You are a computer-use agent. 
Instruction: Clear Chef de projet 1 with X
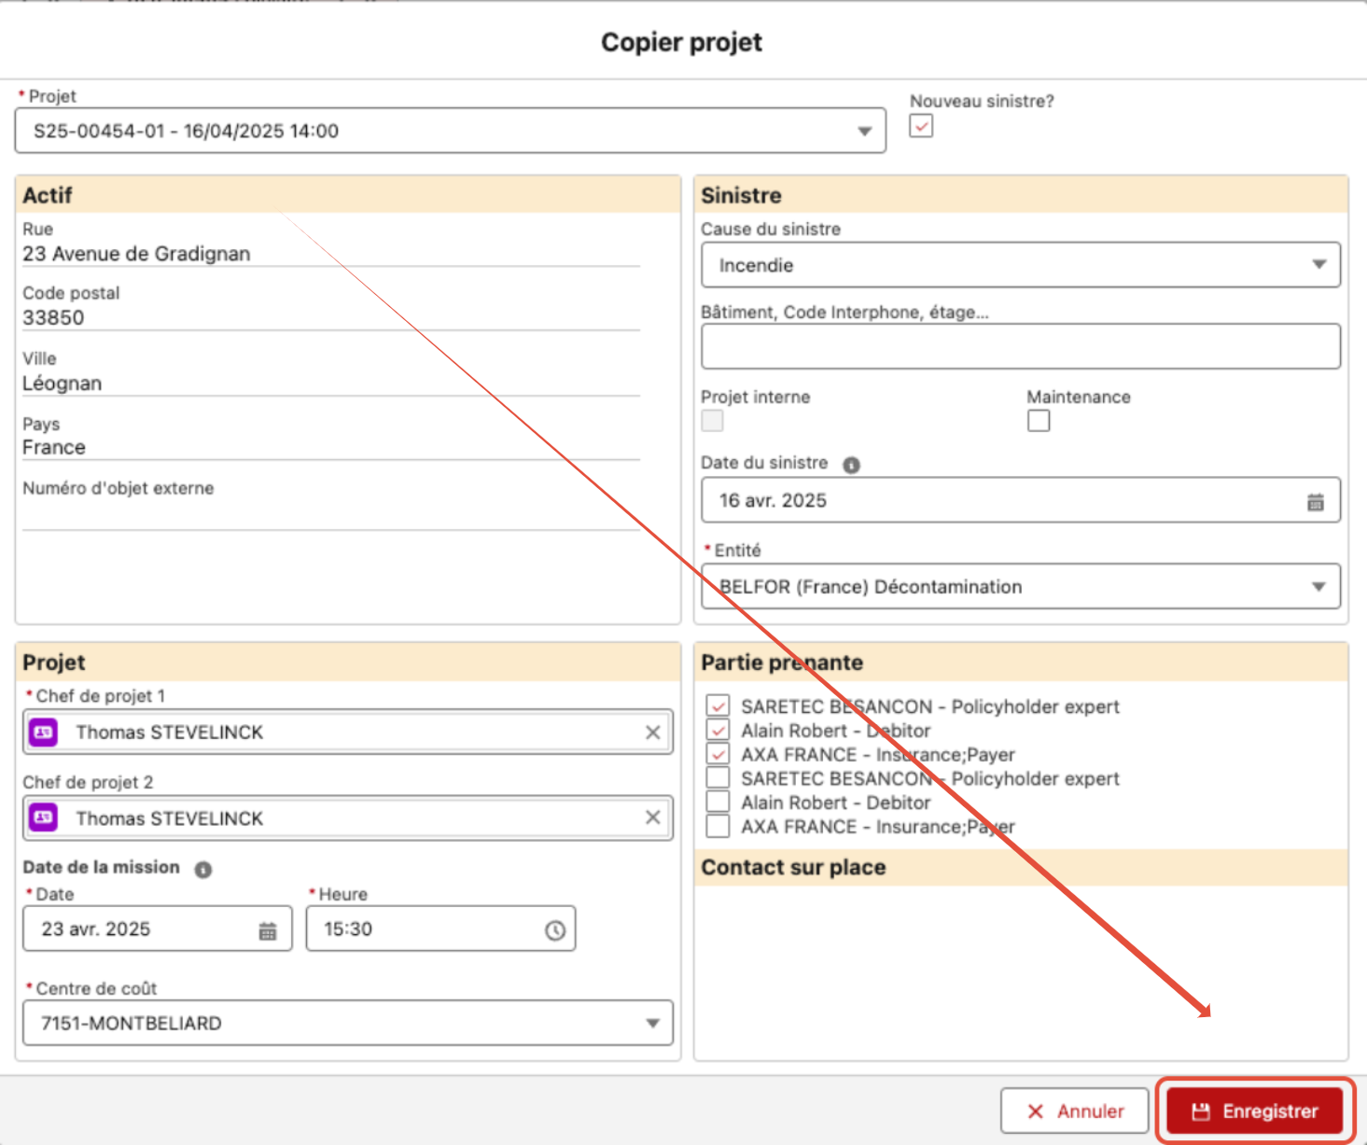click(x=653, y=733)
